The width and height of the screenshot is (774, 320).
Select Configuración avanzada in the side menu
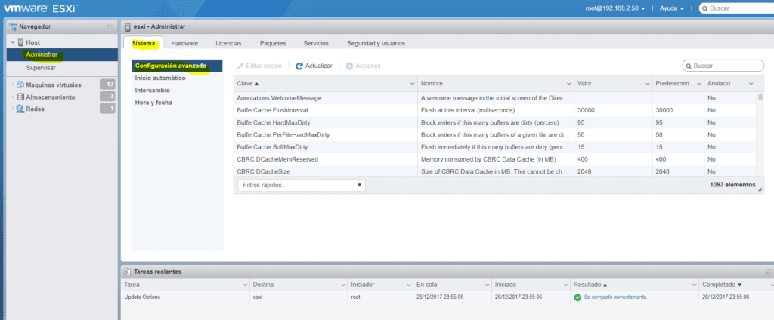[x=177, y=66]
